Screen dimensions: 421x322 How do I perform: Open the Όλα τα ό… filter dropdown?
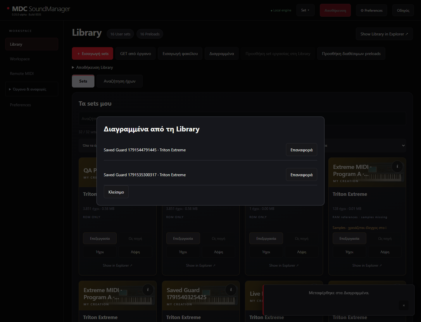(88, 145)
